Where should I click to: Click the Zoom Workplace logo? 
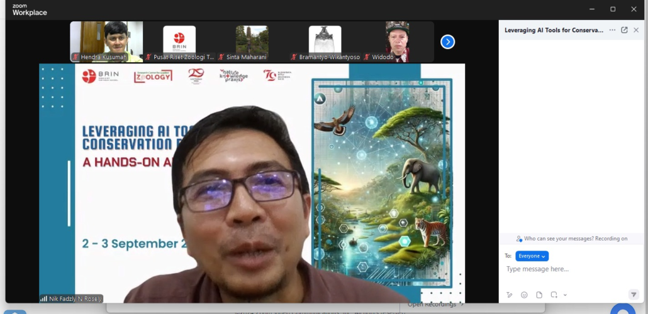point(30,9)
